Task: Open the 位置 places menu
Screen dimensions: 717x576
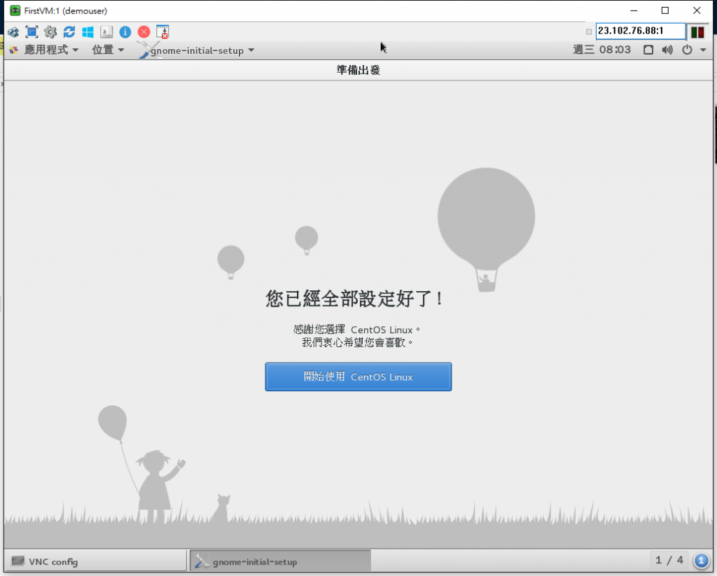Action: coord(108,50)
